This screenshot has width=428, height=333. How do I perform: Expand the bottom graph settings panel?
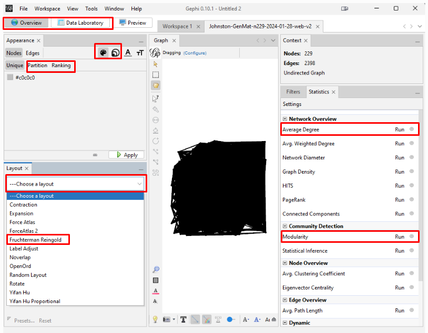(x=274, y=320)
